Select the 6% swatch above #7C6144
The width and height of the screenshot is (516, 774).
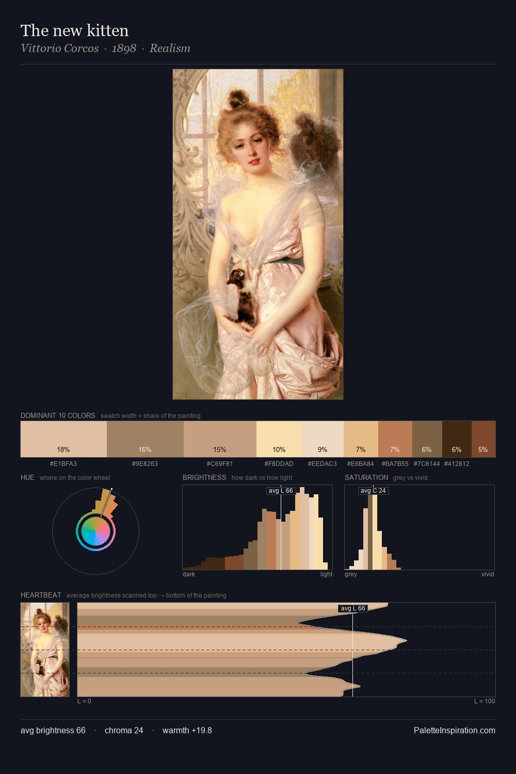[427, 439]
